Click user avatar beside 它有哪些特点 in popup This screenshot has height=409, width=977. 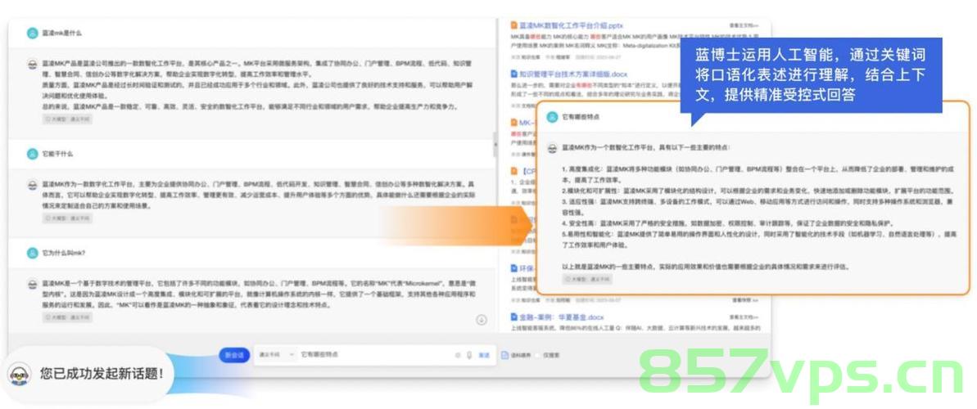[x=552, y=116]
